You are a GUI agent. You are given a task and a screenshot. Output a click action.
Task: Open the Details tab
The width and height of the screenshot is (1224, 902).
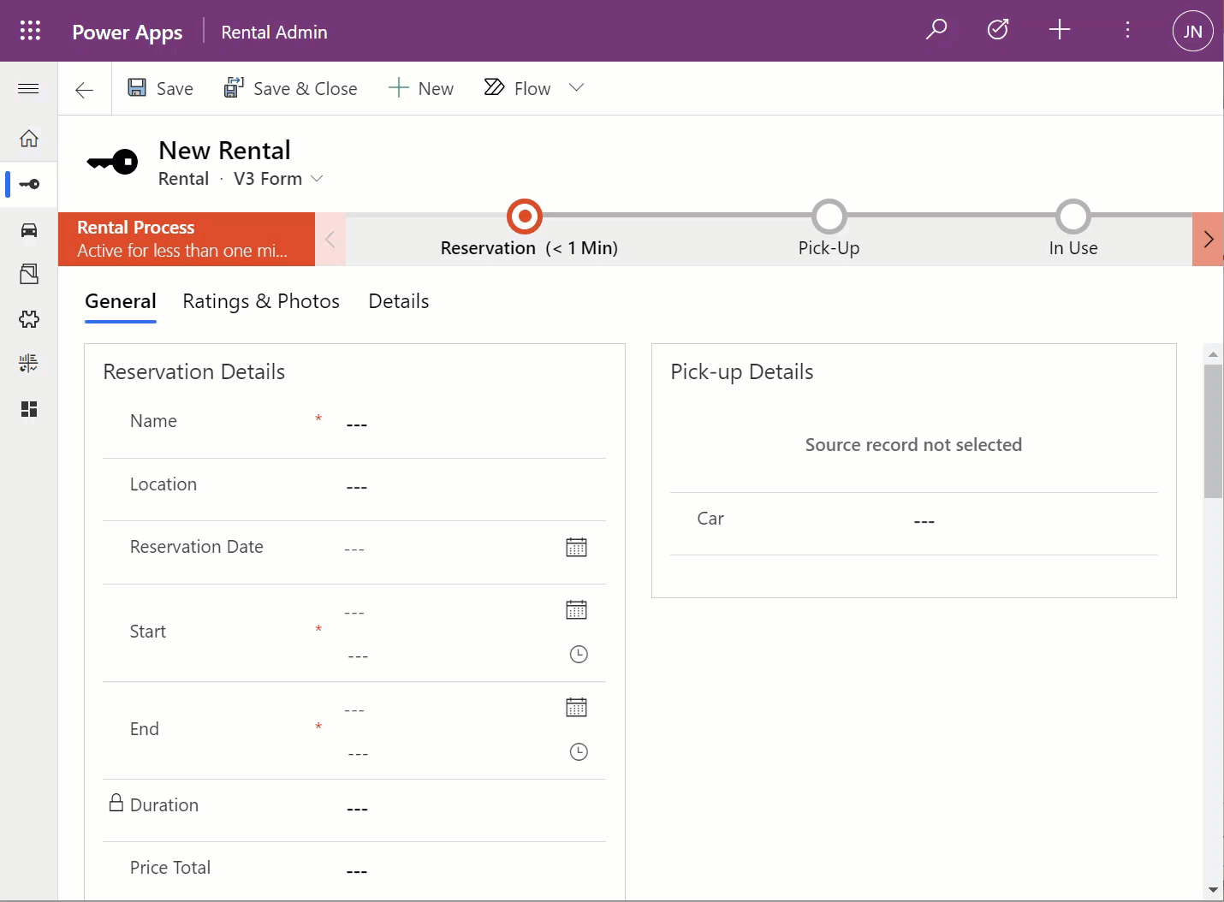[x=398, y=301]
